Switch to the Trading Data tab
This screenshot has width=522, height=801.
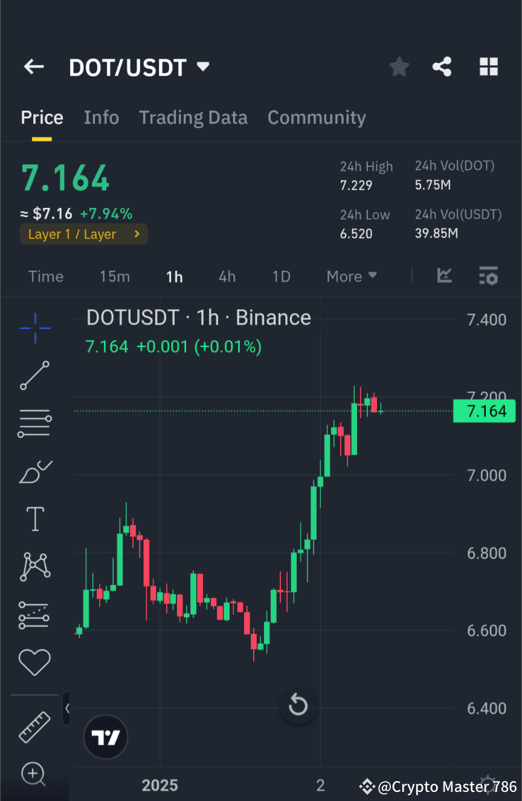(193, 117)
